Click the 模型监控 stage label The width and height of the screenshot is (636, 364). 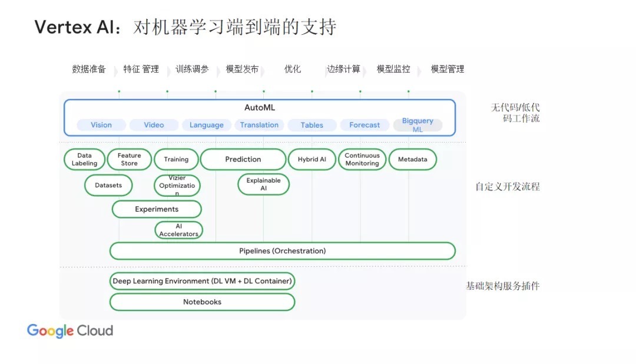(393, 69)
